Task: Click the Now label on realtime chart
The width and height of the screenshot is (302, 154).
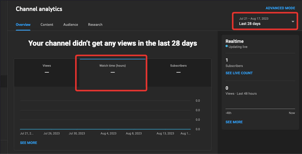Action: point(292,113)
